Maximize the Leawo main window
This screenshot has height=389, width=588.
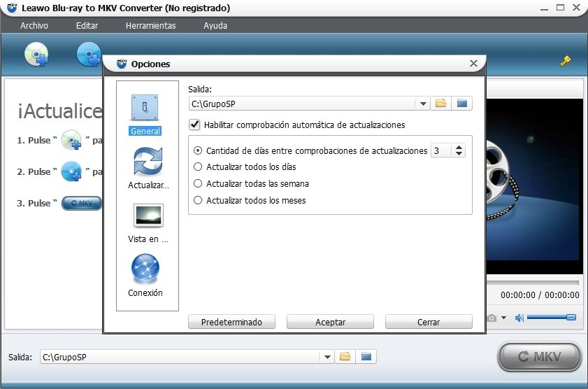[x=560, y=7]
